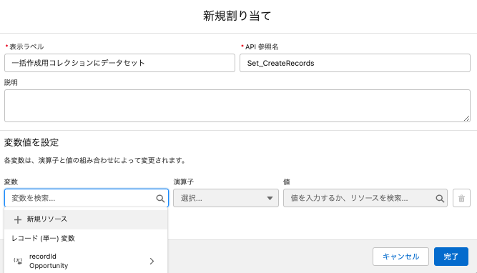This screenshot has width=477, height=273.
Task: Delete the assignment row with trash icon
Action: coord(461,198)
